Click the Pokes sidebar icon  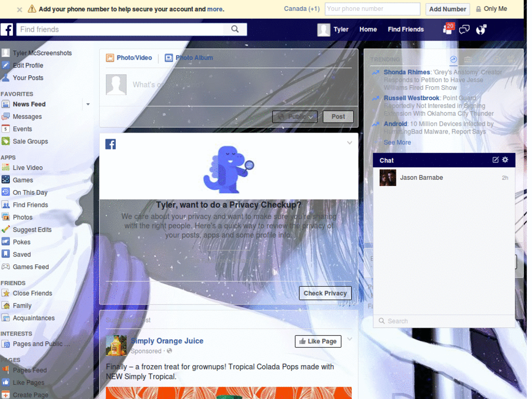(6, 242)
